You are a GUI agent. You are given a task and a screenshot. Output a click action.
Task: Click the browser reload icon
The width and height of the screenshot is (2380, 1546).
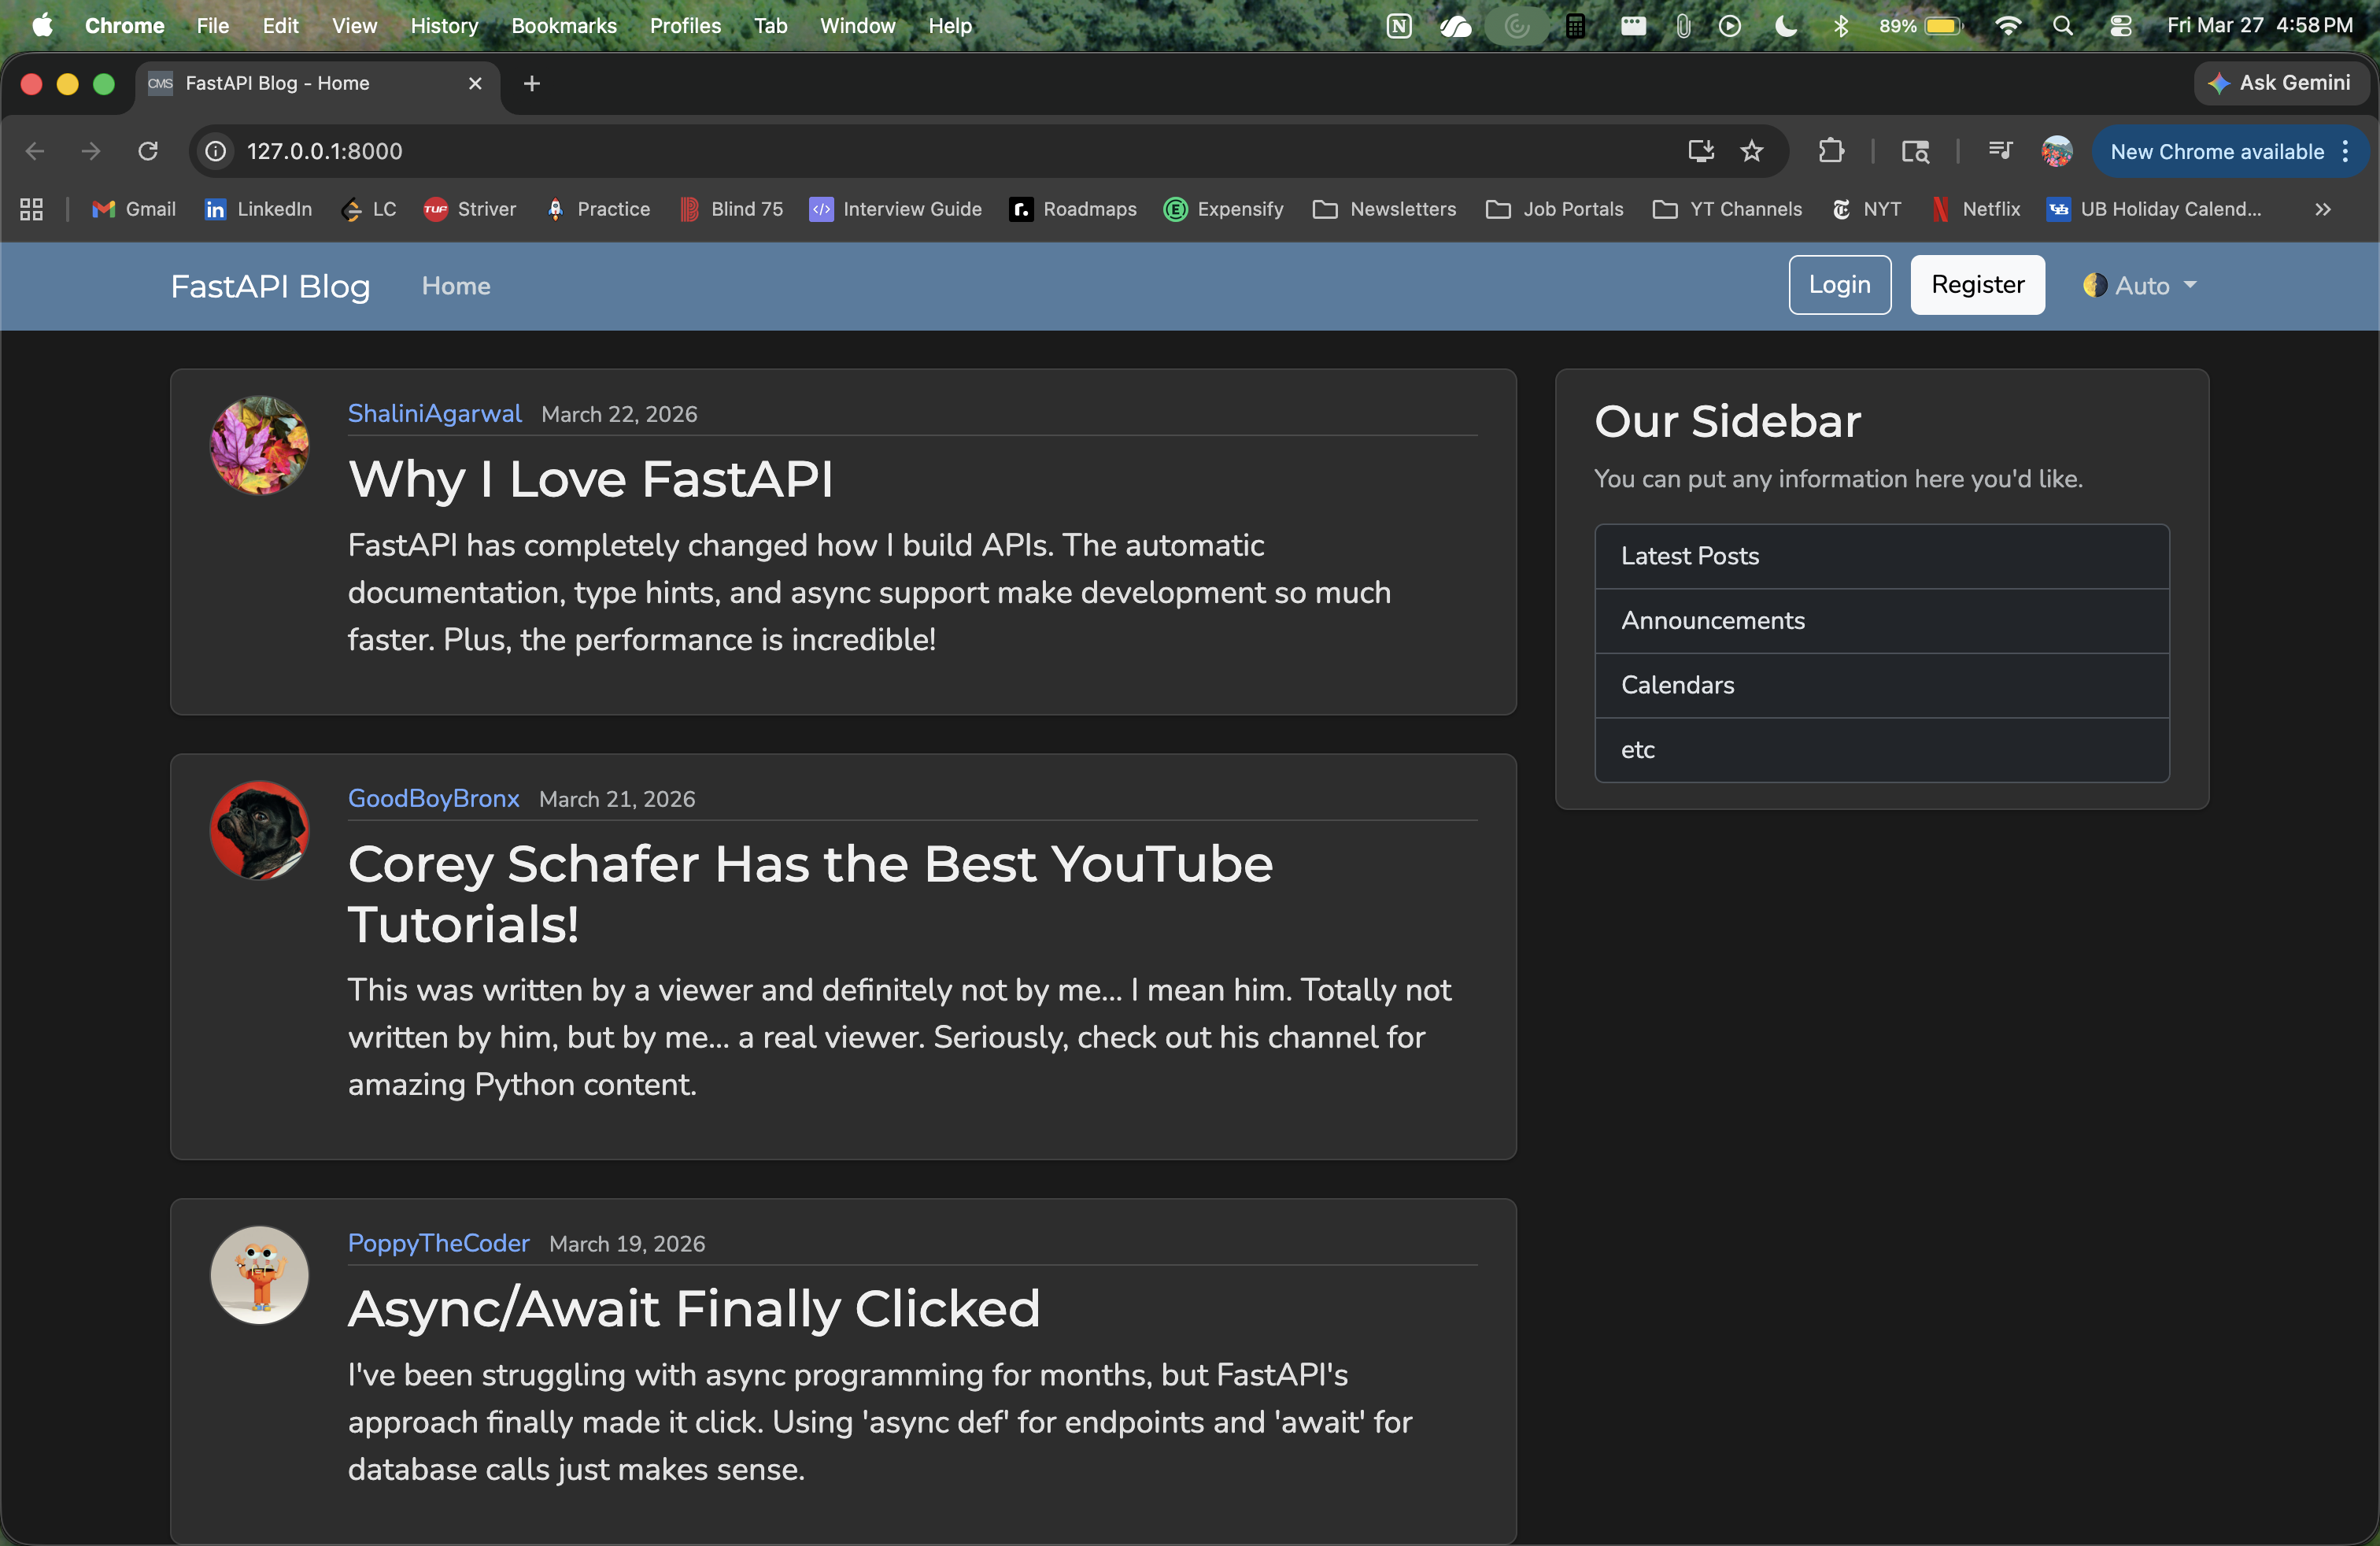[148, 151]
